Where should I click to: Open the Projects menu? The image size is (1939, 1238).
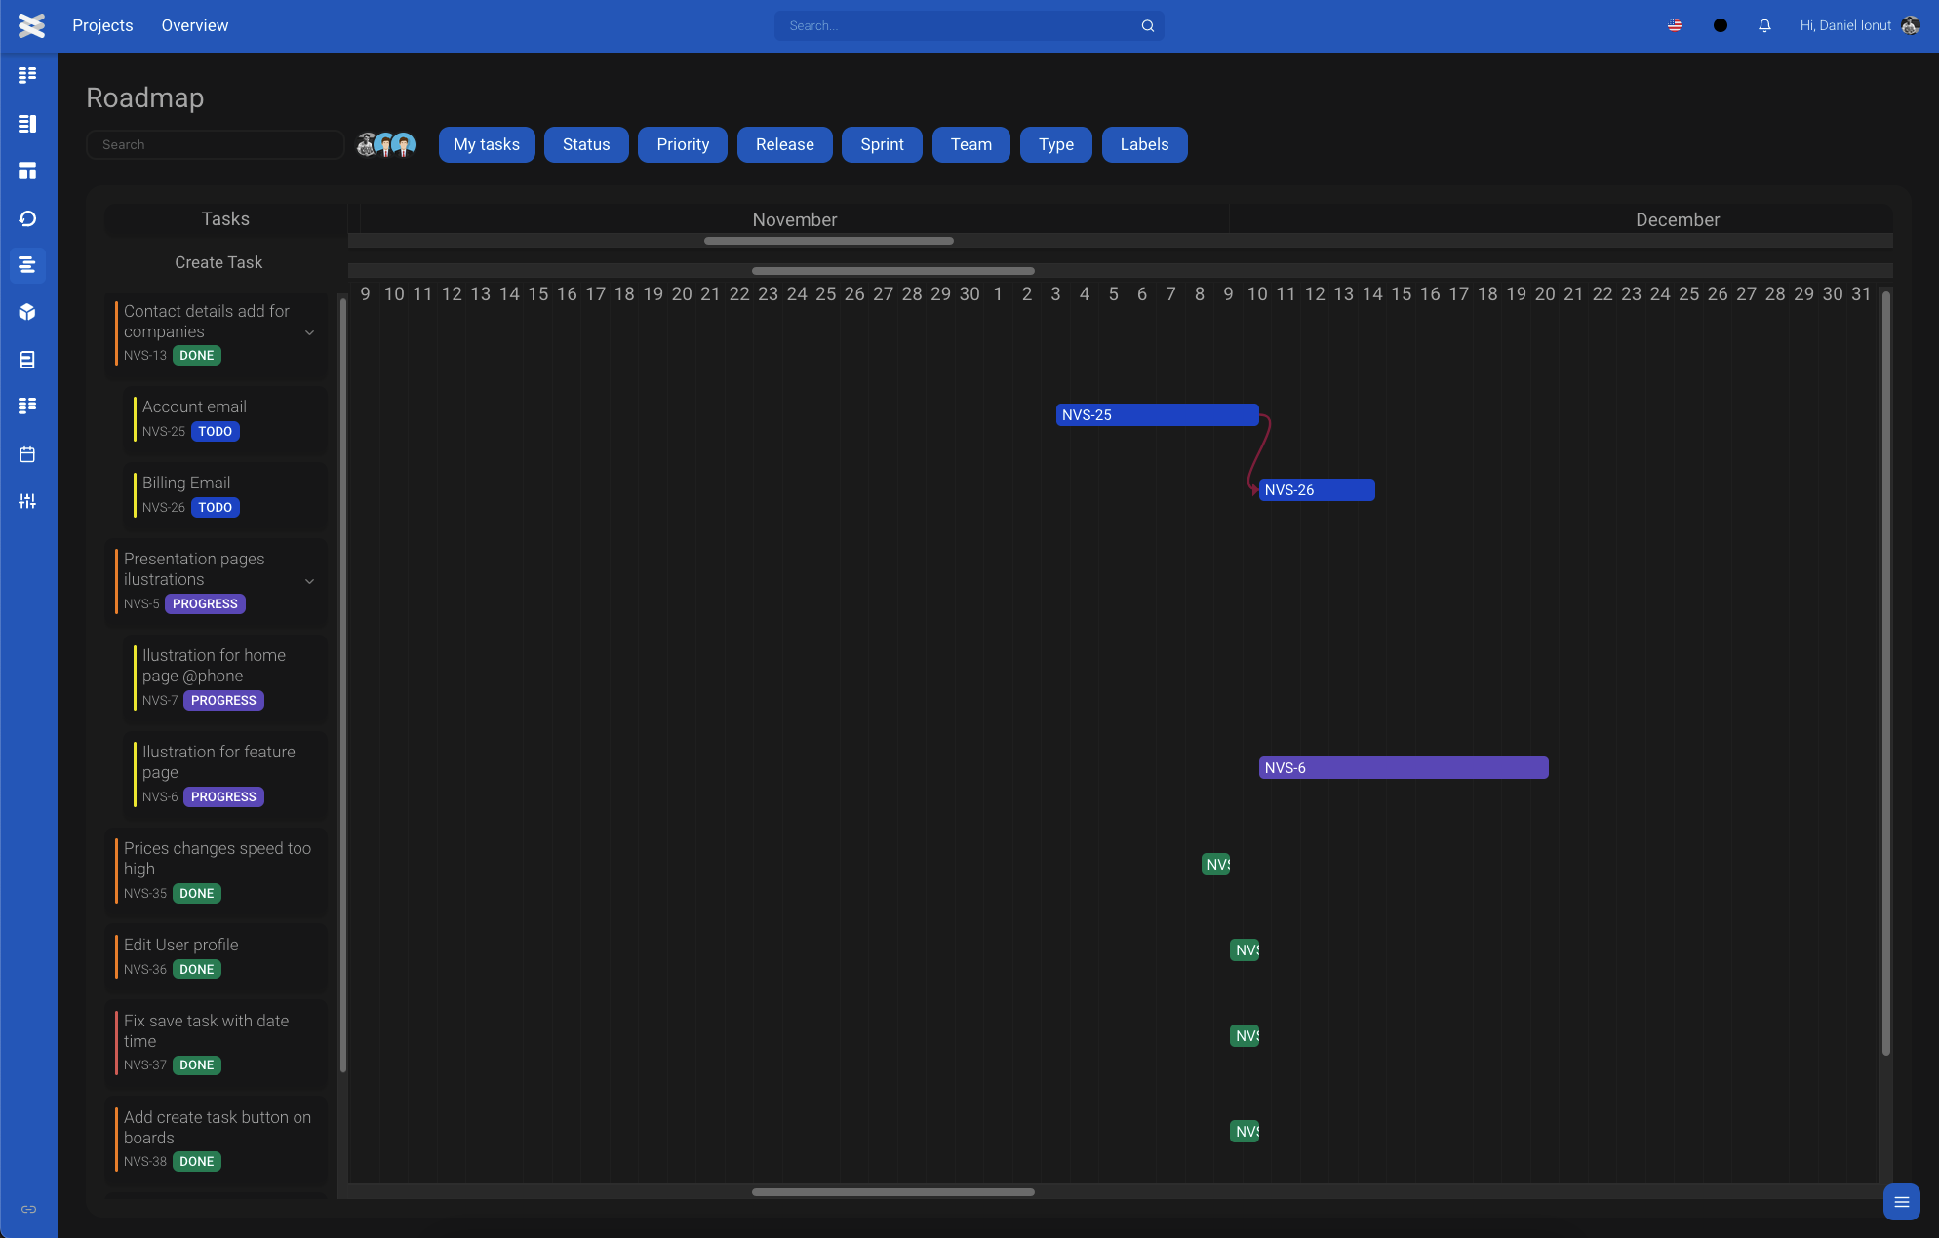point(102,26)
